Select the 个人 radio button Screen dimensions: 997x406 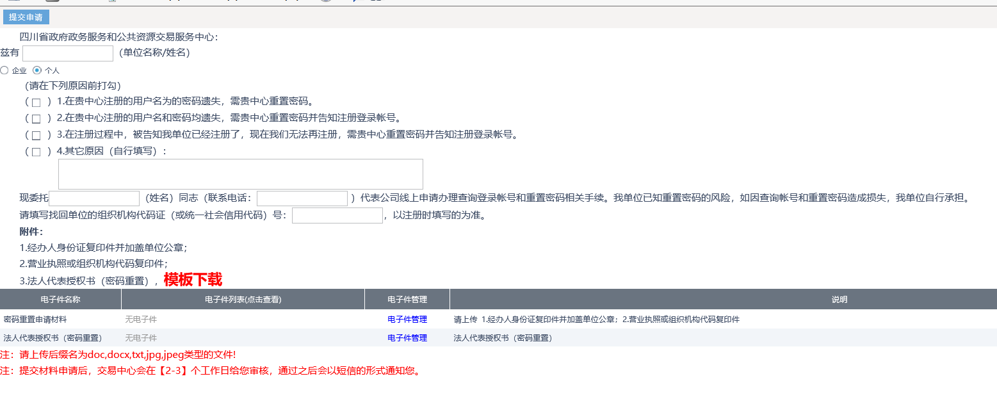[37, 70]
